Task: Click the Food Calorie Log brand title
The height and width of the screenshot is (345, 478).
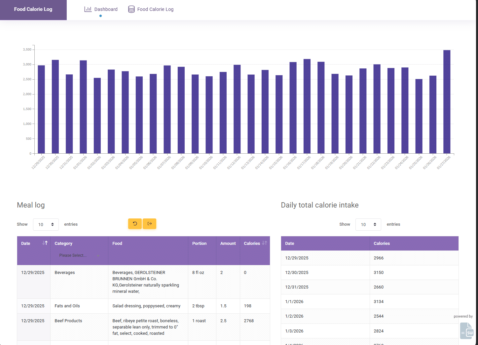Action: click(33, 9)
